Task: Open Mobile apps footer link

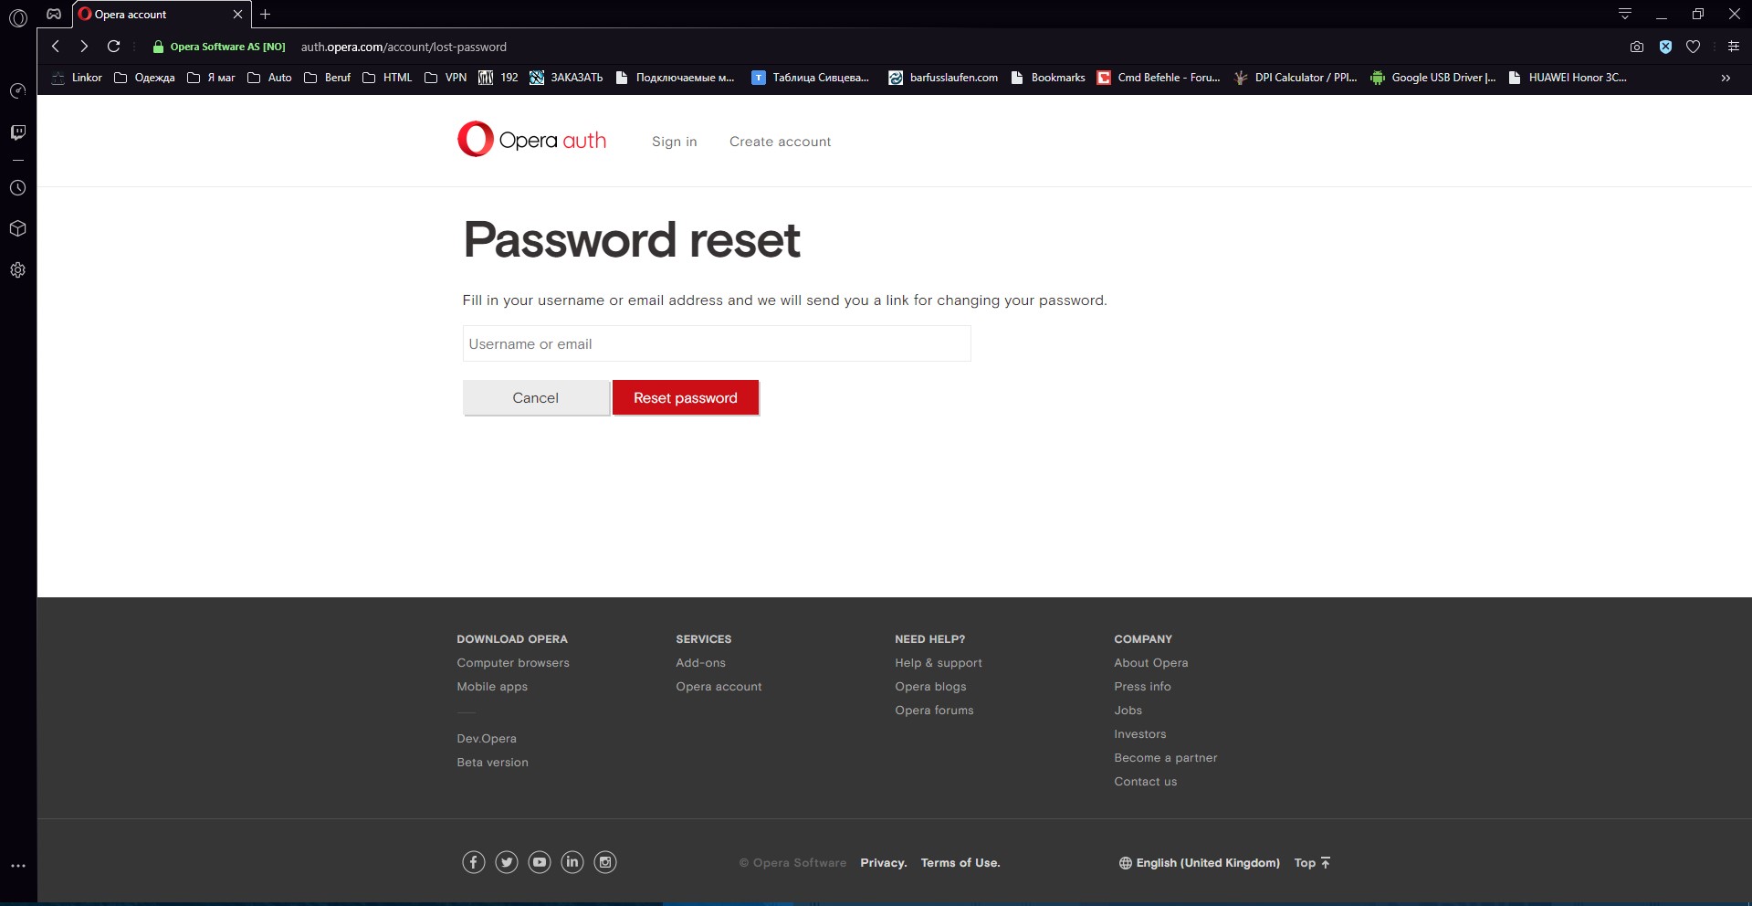Action: [x=492, y=687]
